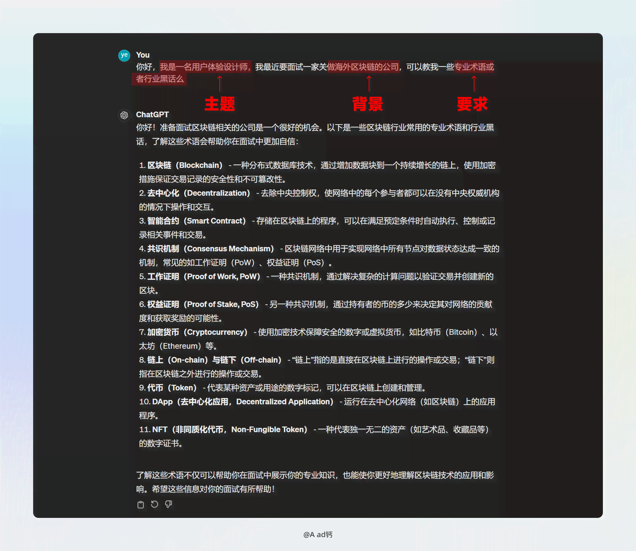Viewport: 636px width, 551px height.
Task: Click the word Ethereum in item 7
Action: click(x=180, y=346)
